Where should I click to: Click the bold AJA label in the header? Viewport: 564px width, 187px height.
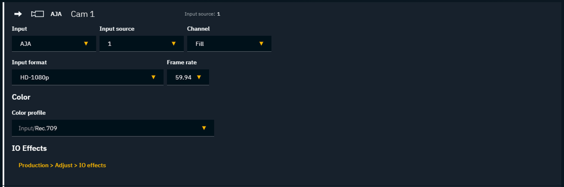click(x=56, y=14)
